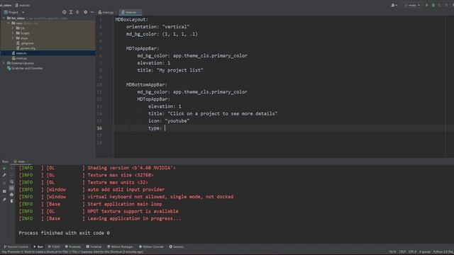Toggle scroll to end in Run console
454x255 pixels.
(x=11, y=188)
